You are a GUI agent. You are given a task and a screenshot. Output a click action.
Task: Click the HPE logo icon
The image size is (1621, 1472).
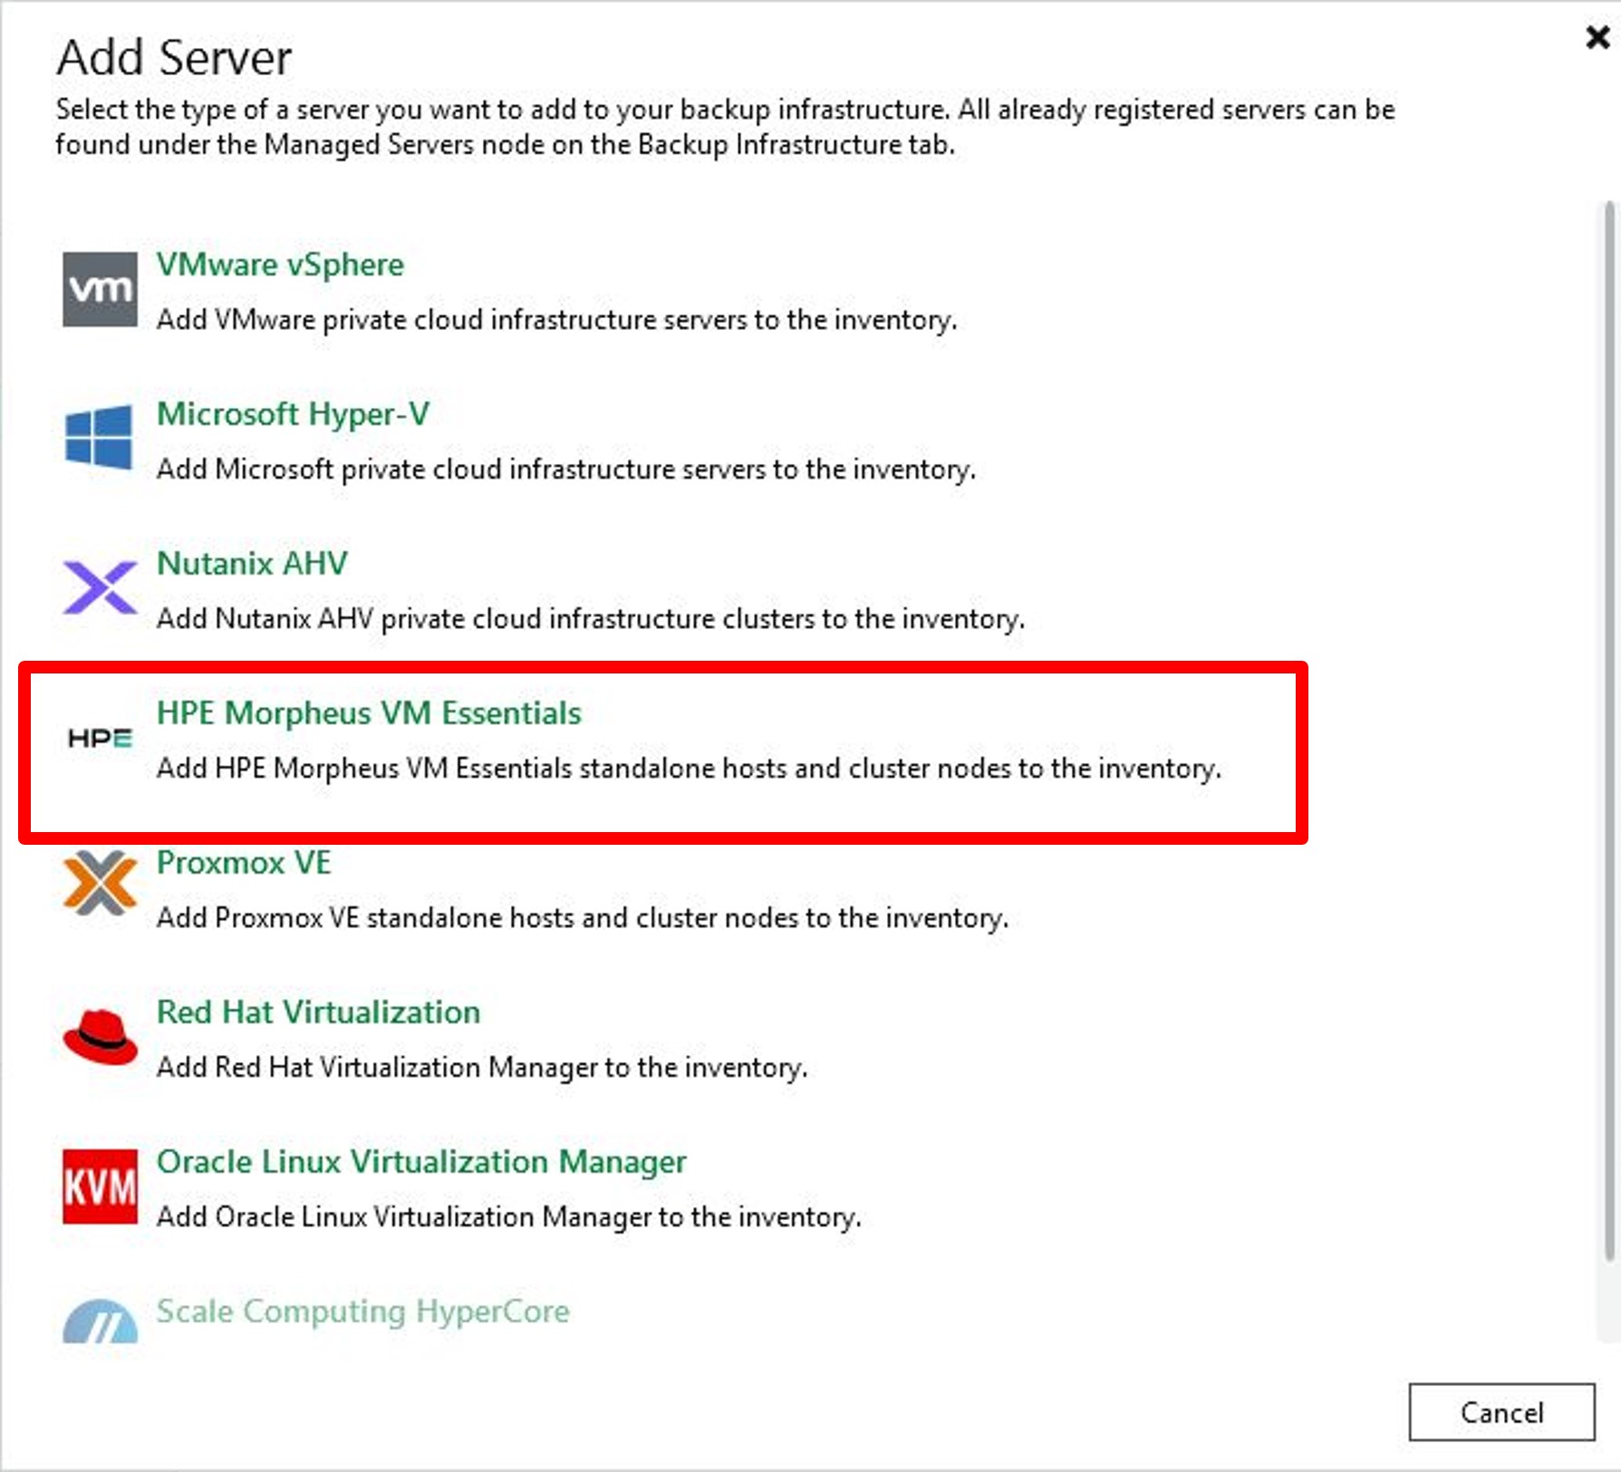(x=100, y=738)
